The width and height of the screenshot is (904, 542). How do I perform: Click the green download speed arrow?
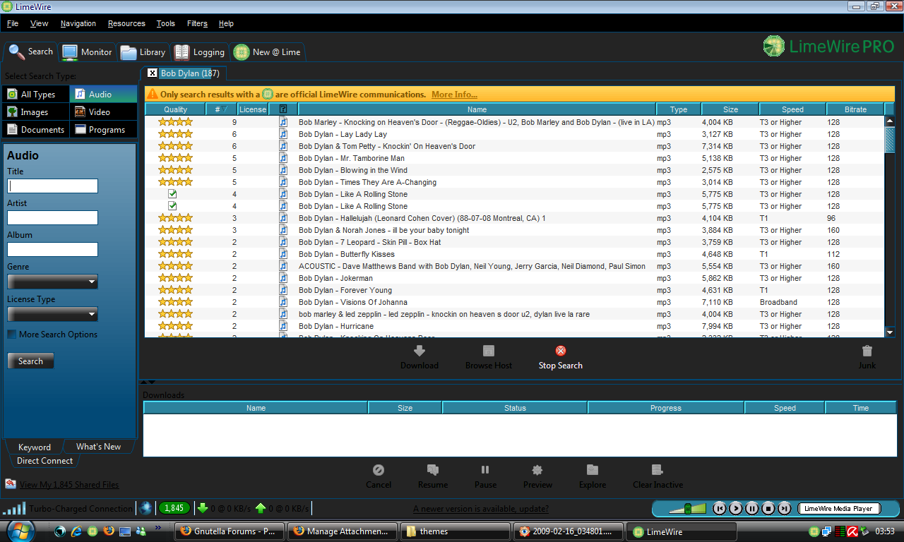click(x=203, y=508)
